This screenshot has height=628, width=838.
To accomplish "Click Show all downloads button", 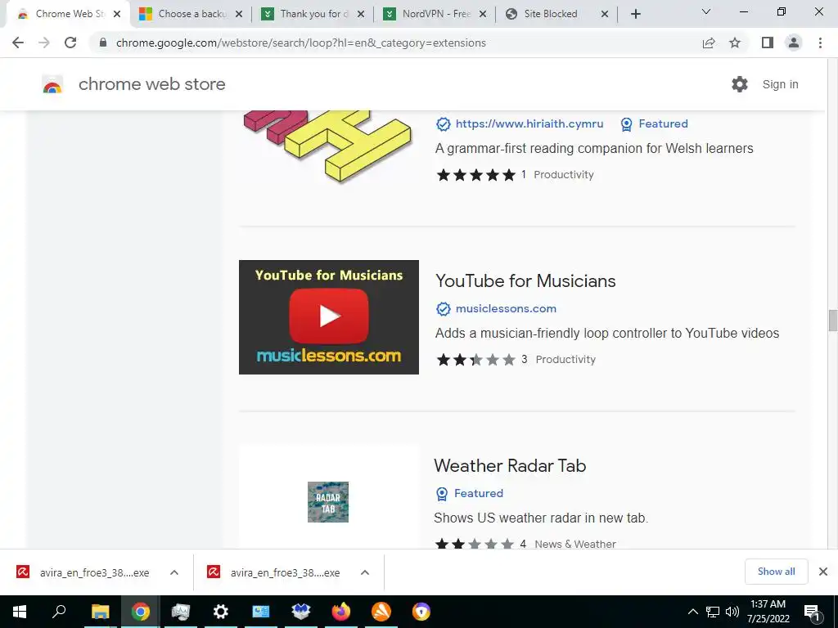I will tap(776, 572).
